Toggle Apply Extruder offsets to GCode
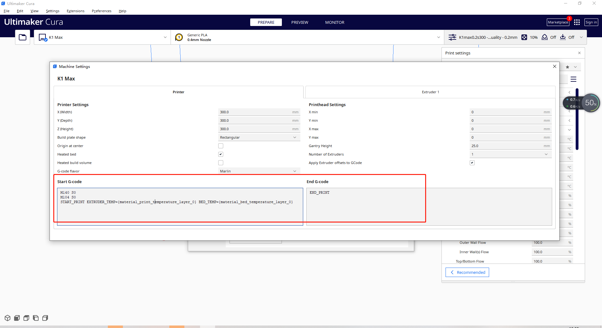This screenshot has height=328, width=602. (x=472, y=163)
